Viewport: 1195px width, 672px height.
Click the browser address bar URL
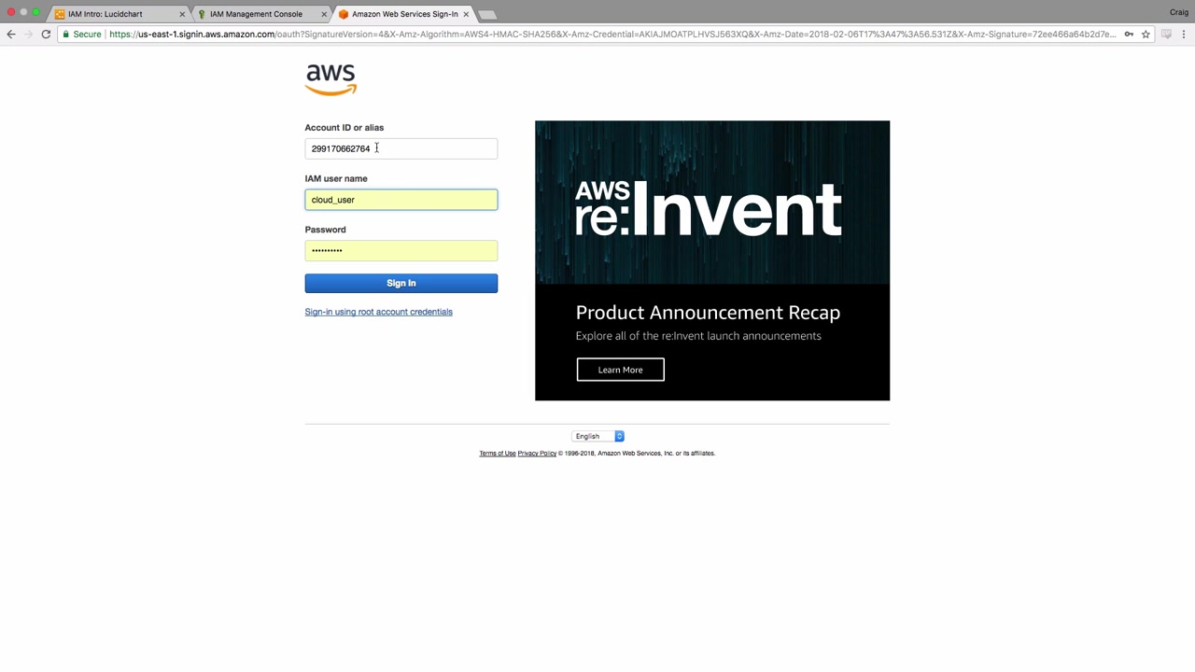[x=612, y=35]
